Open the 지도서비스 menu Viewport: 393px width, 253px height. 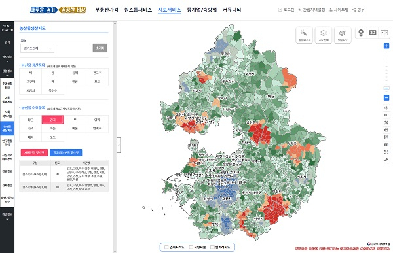click(170, 10)
